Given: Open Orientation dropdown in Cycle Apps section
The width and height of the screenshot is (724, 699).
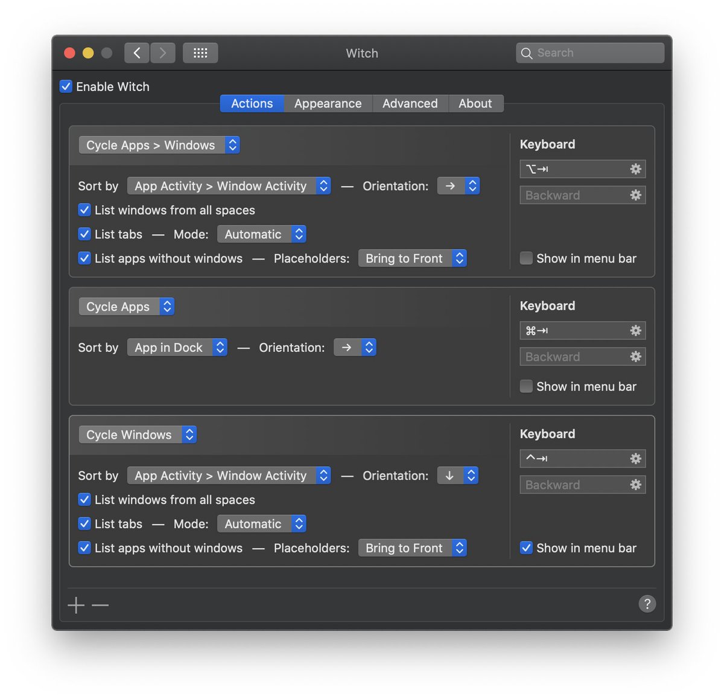Looking at the screenshot, I should [355, 348].
